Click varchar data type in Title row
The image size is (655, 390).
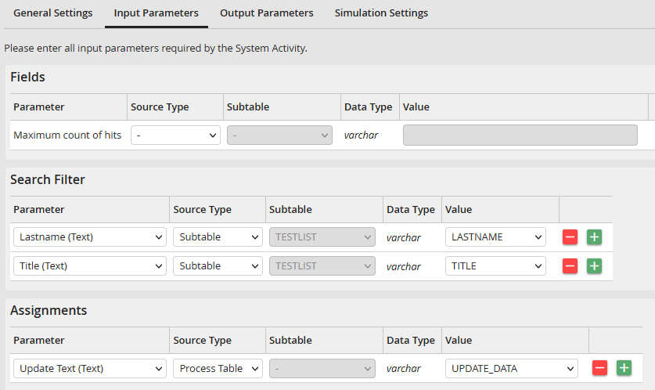[404, 266]
